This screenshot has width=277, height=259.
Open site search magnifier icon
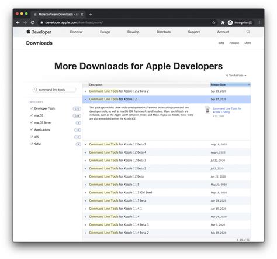[x=248, y=32]
